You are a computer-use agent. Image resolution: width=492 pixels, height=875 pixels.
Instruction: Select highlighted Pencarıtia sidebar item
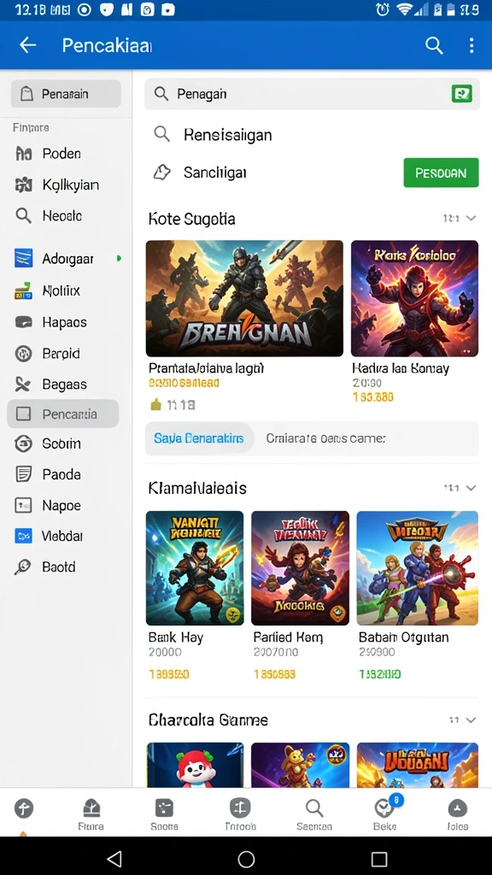(x=63, y=414)
